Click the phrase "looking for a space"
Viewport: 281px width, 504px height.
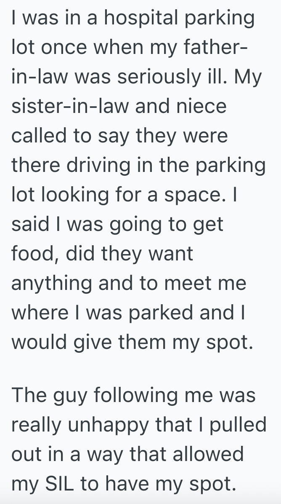point(134,195)
